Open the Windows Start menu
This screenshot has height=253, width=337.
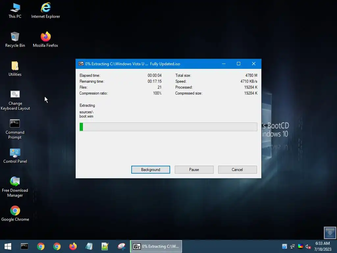coord(8,246)
